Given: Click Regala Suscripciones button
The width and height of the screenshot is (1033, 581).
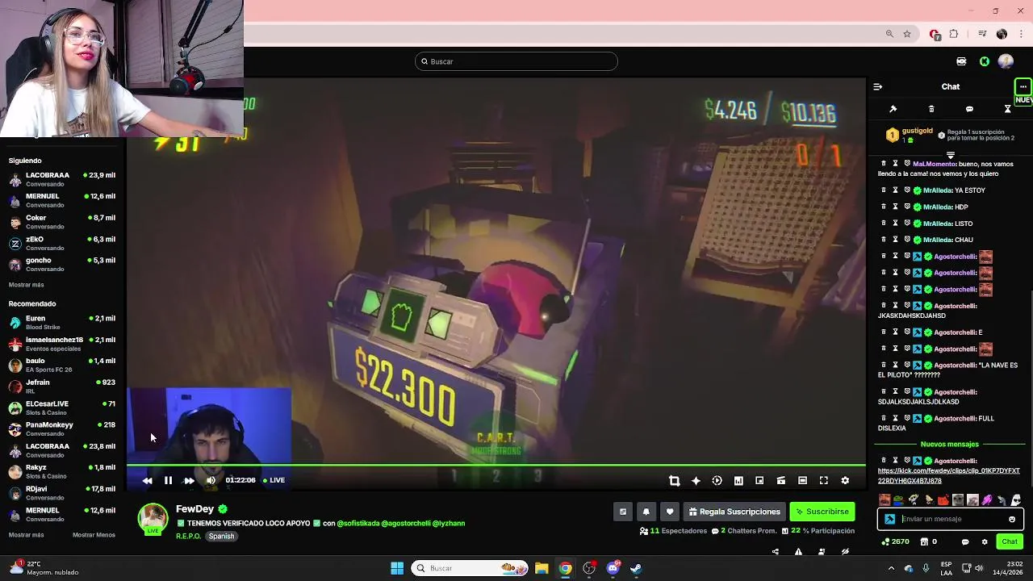Looking at the screenshot, I should click(734, 512).
